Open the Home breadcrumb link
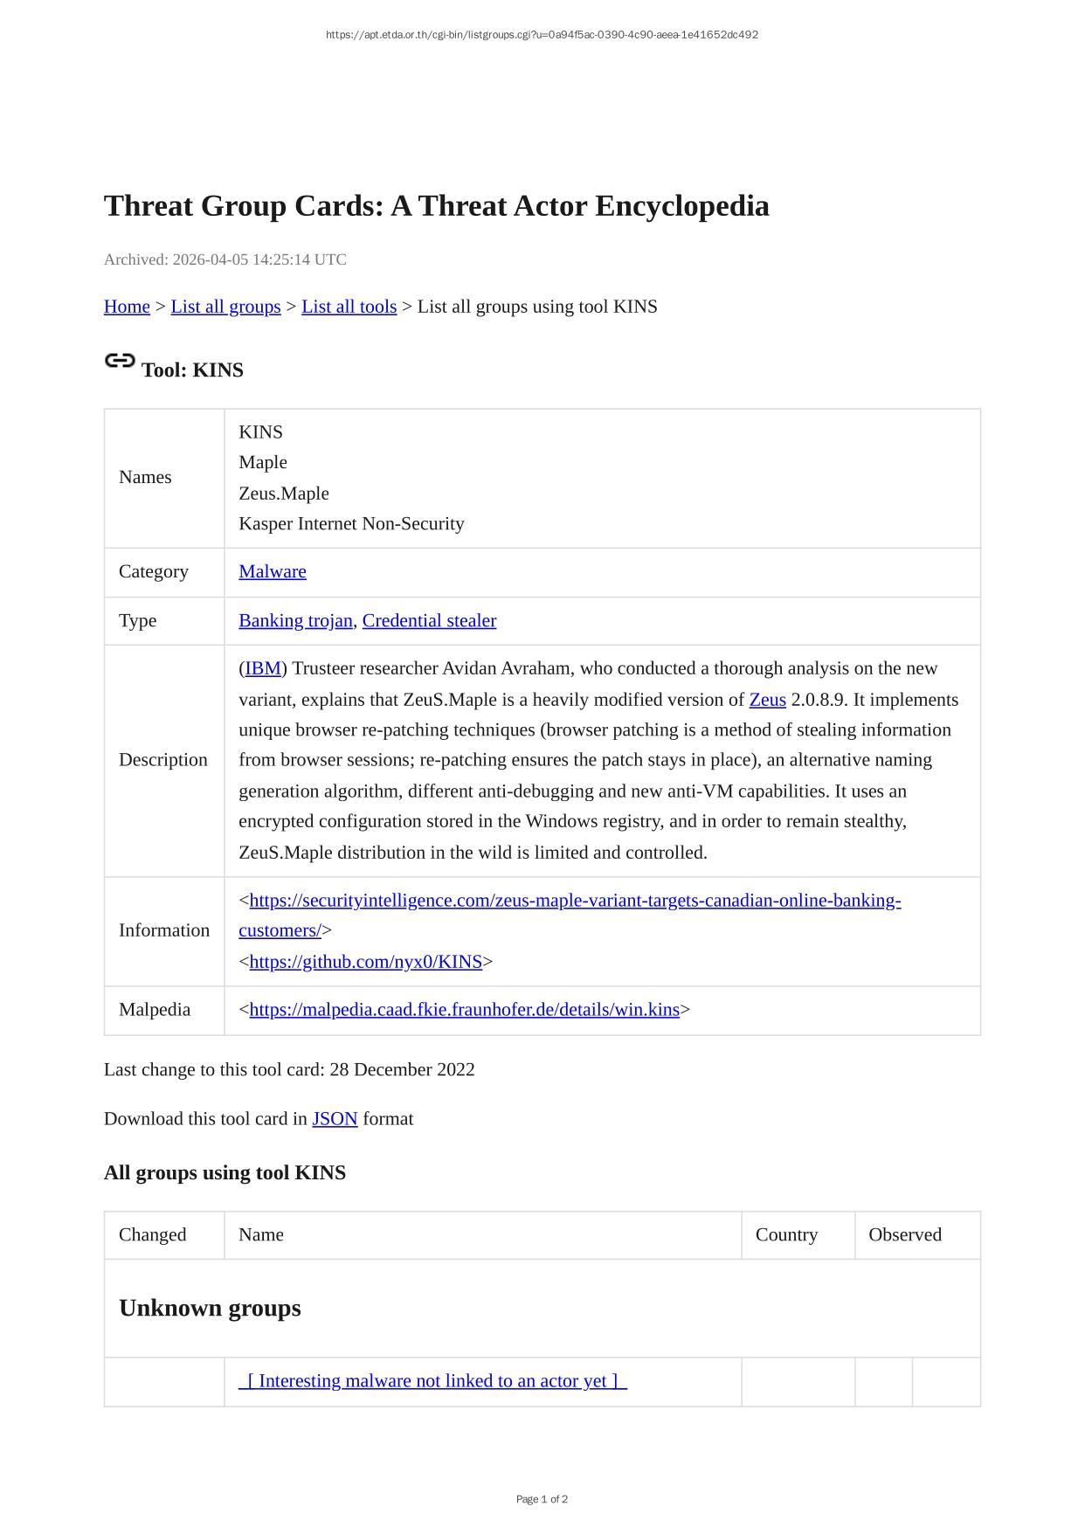The width and height of the screenshot is (1085, 1534). click(127, 307)
